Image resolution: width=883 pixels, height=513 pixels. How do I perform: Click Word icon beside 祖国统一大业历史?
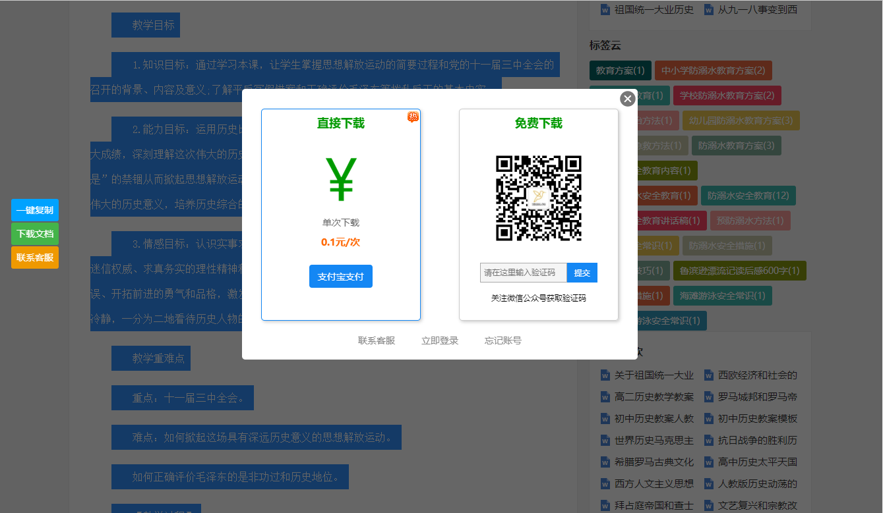605,10
